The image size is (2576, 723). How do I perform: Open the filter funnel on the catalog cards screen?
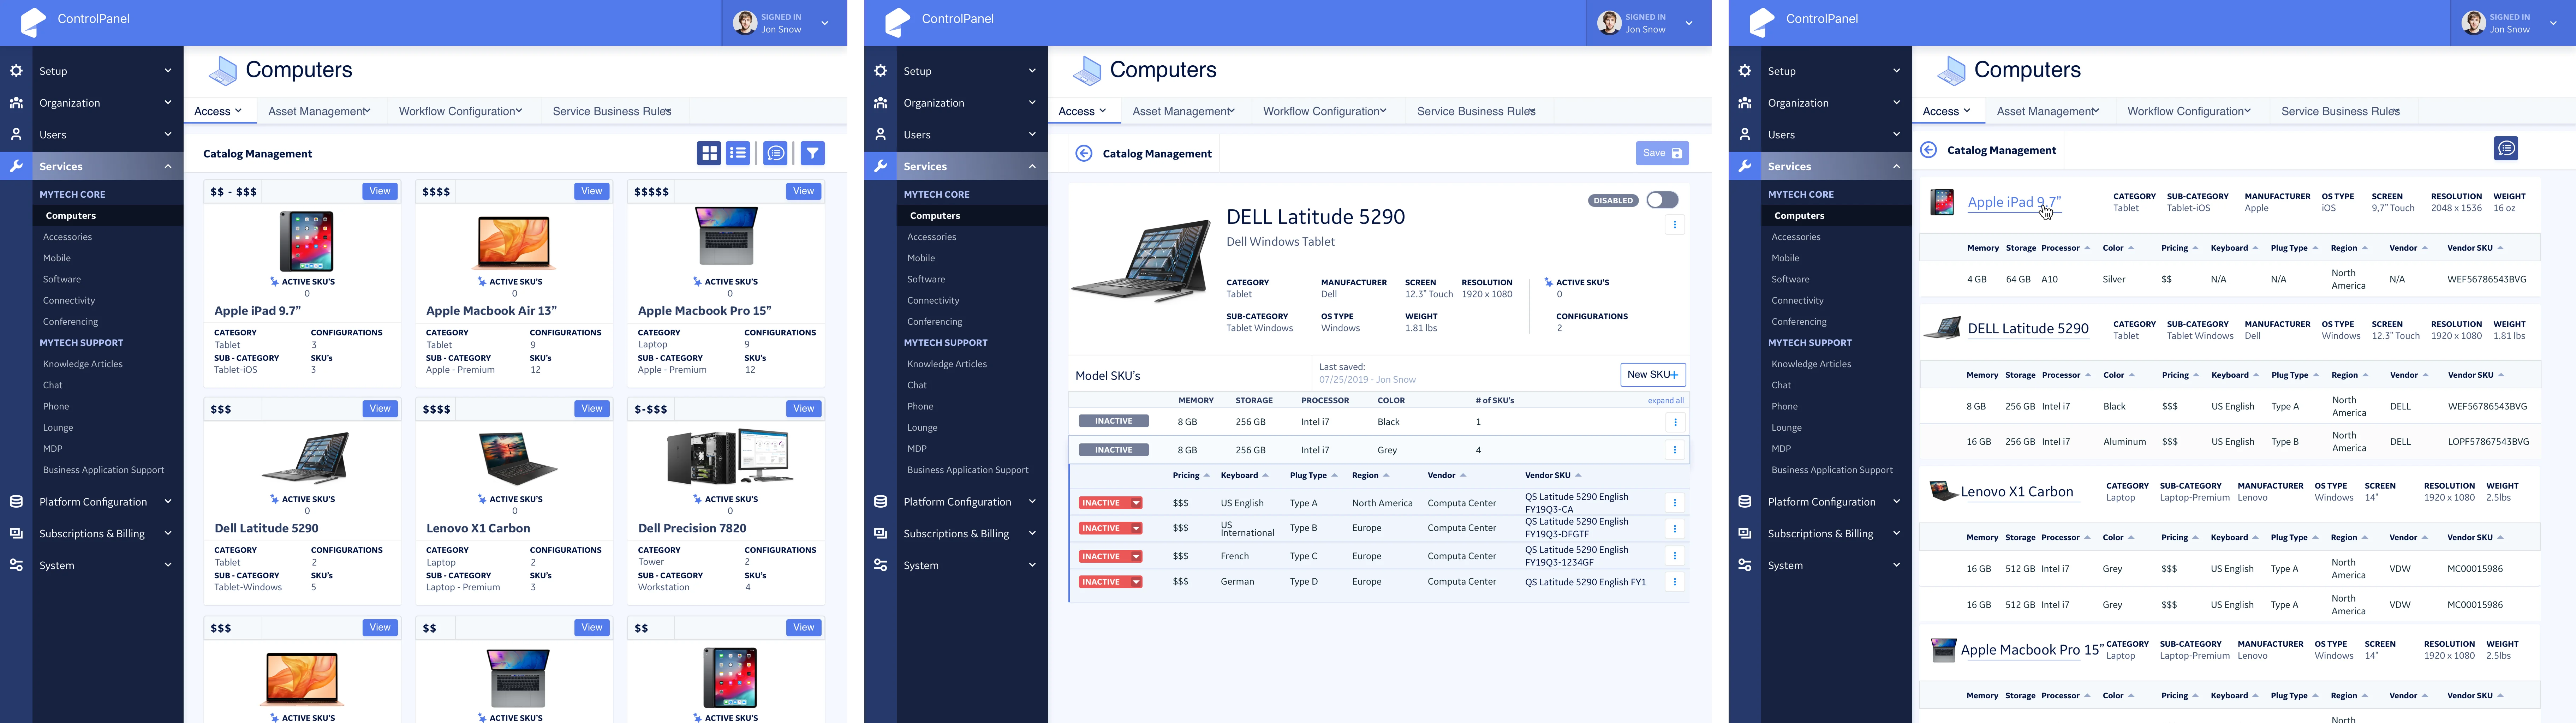(813, 153)
